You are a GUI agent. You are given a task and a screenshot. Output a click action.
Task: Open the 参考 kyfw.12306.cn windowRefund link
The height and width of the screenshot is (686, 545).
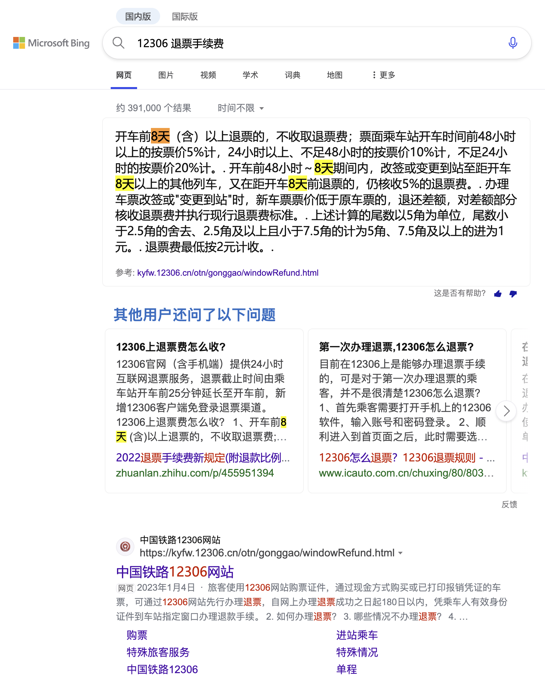228,273
